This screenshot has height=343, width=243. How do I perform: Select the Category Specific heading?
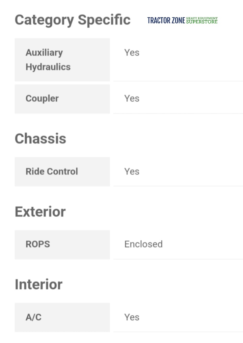73,20
